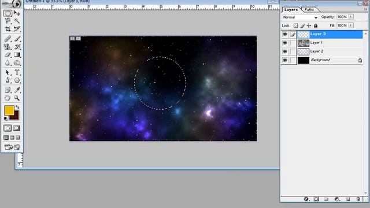Click the black Background layer thumbnail
This screenshot has width=370, height=208.
pos(303,60)
